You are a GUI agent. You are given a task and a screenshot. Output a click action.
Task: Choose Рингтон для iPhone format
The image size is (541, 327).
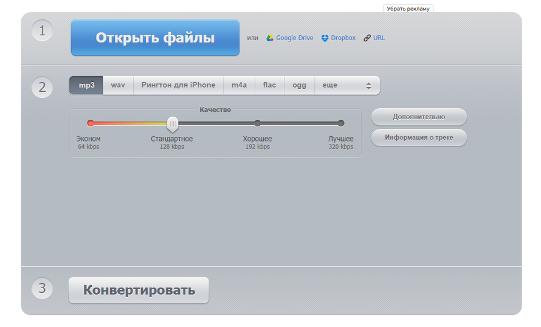pyautogui.click(x=178, y=85)
